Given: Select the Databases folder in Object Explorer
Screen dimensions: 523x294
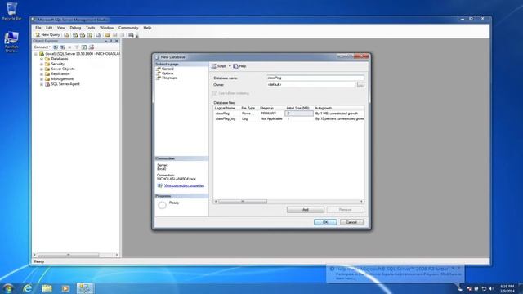Looking at the screenshot, I should (x=60, y=59).
